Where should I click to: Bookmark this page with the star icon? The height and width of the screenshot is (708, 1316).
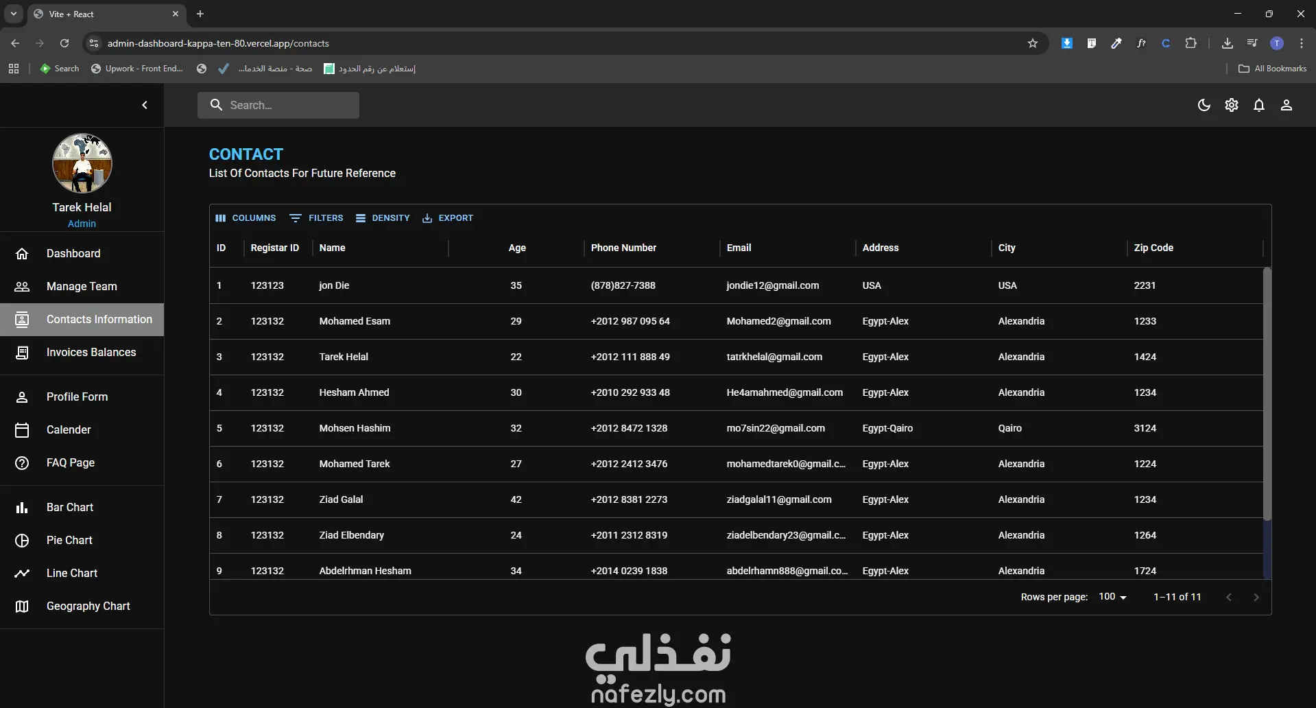pos(1033,43)
